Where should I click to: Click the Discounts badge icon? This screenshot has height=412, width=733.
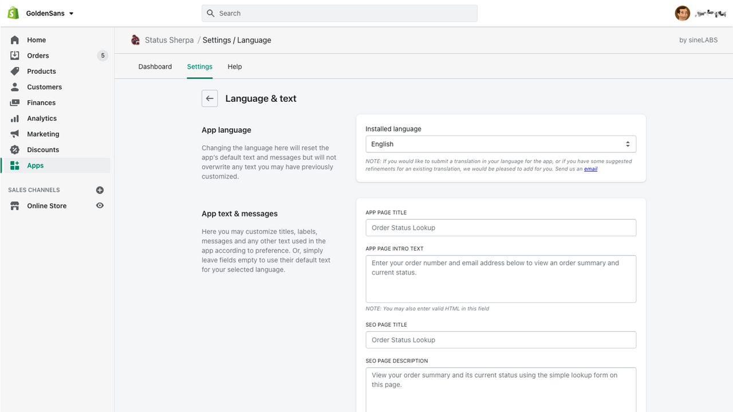[15, 150]
